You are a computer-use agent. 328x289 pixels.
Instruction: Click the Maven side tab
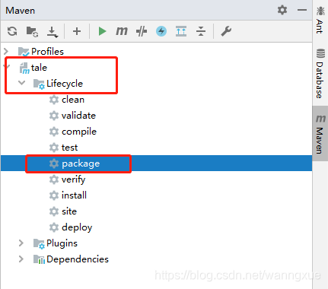point(320,134)
